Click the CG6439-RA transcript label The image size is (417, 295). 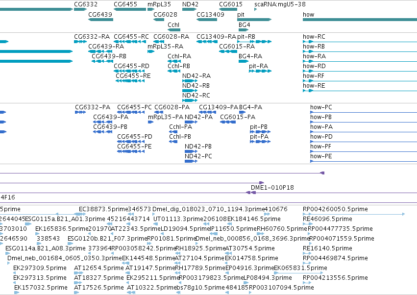click(106, 46)
